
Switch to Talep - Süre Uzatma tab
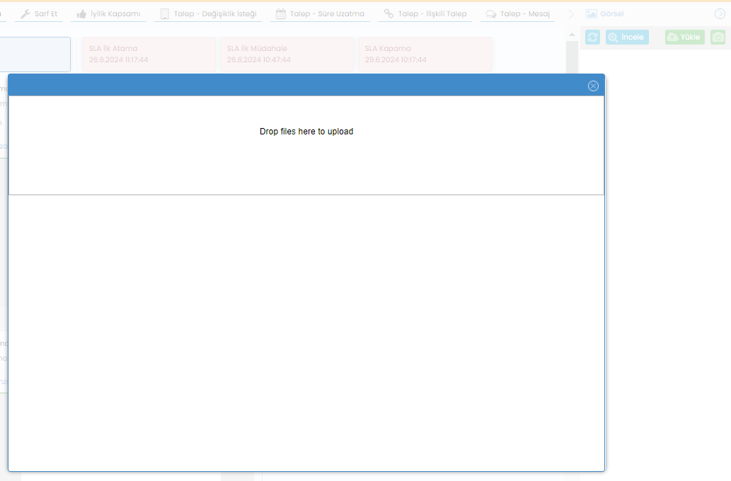point(320,14)
